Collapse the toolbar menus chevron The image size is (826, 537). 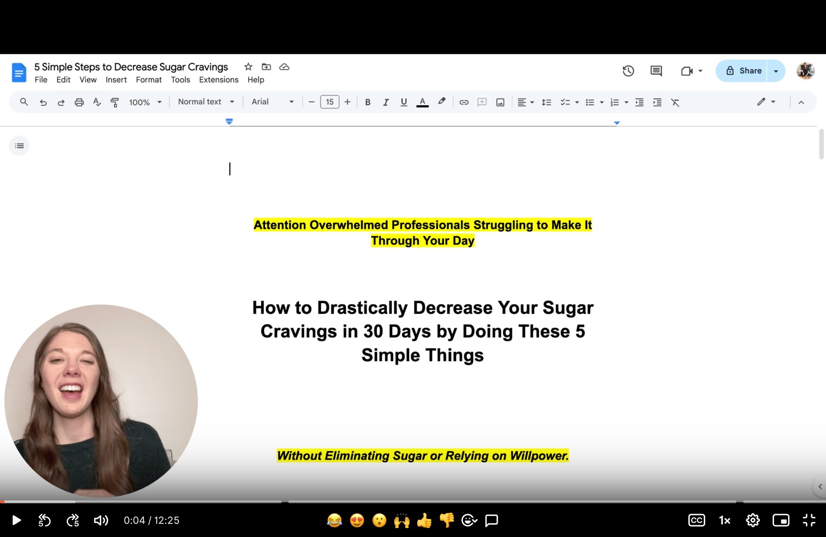801,102
